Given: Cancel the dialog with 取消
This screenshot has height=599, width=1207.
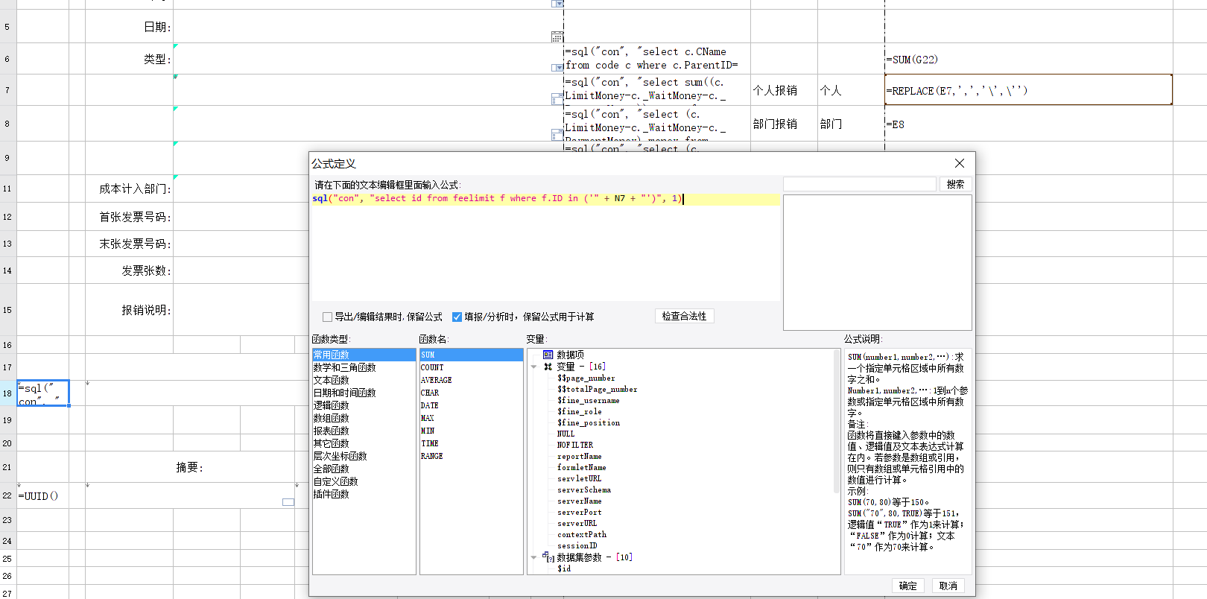Looking at the screenshot, I should 948,586.
